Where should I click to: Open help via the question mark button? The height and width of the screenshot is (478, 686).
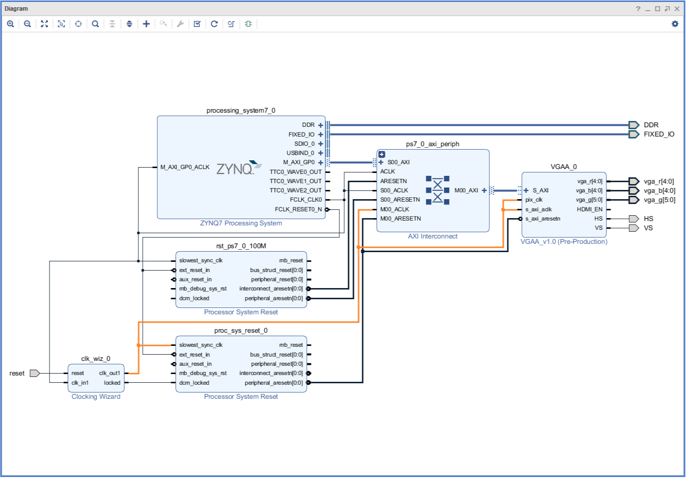[637, 8]
